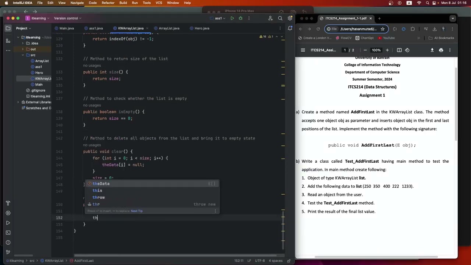The height and width of the screenshot is (265, 471).
Task: Show hidden bookmarks overflow chevron
Action: point(418,38)
